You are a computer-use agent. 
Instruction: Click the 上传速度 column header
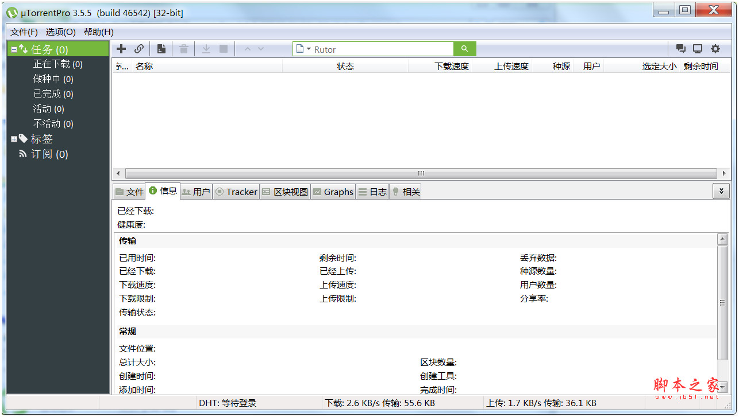click(x=502, y=66)
